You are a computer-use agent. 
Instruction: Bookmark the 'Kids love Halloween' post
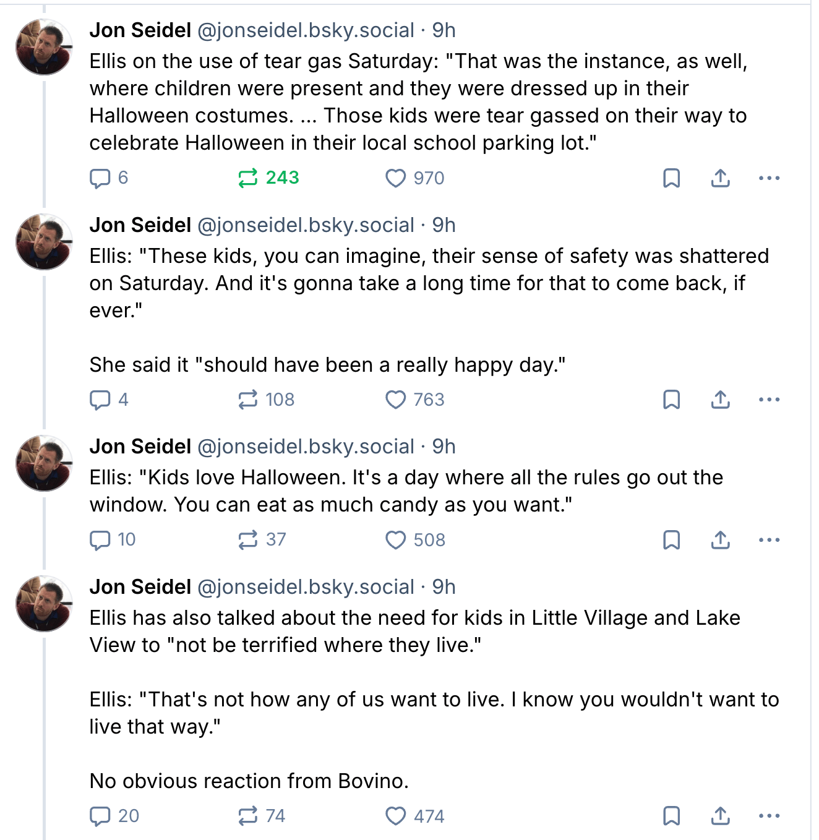coord(671,540)
